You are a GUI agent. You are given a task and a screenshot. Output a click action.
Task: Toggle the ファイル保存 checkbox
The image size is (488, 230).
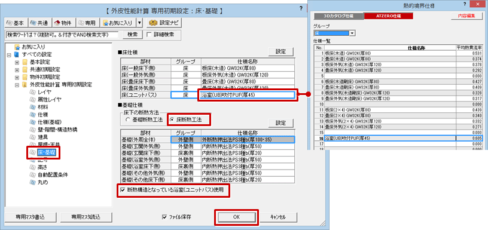point(164,217)
